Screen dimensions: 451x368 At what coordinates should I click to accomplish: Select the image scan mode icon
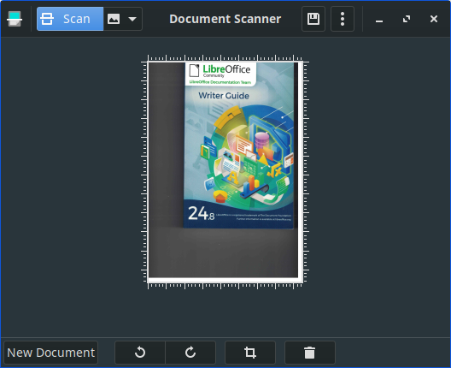coord(114,20)
